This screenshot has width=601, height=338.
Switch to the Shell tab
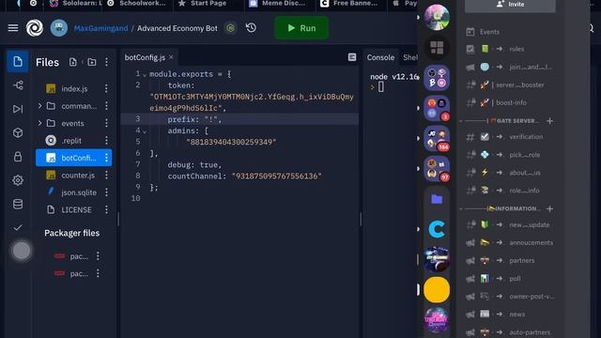[410, 57]
